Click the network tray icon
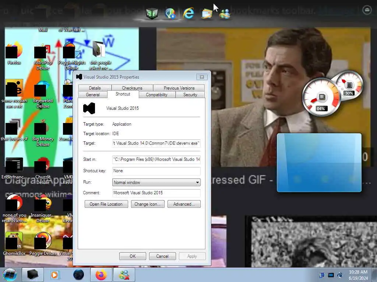This screenshot has height=282, width=377. 331,275
